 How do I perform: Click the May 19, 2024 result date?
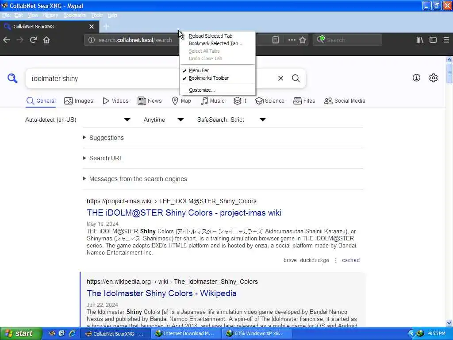pyautogui.click(x=103, y=224)
